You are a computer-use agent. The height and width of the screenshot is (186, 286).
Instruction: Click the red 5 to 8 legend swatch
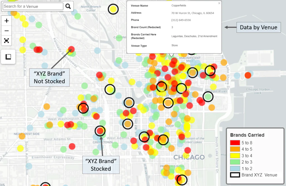coord(235,143)
